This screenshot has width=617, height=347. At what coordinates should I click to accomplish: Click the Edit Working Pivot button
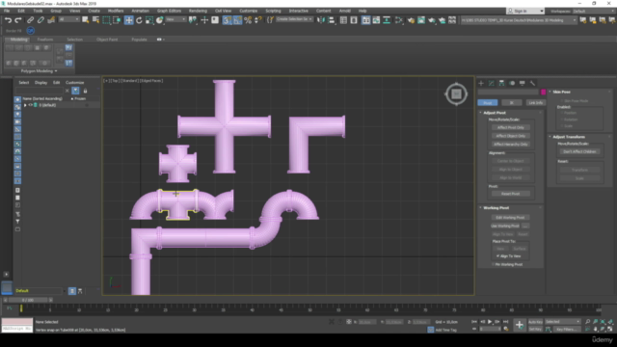[510, 217]
